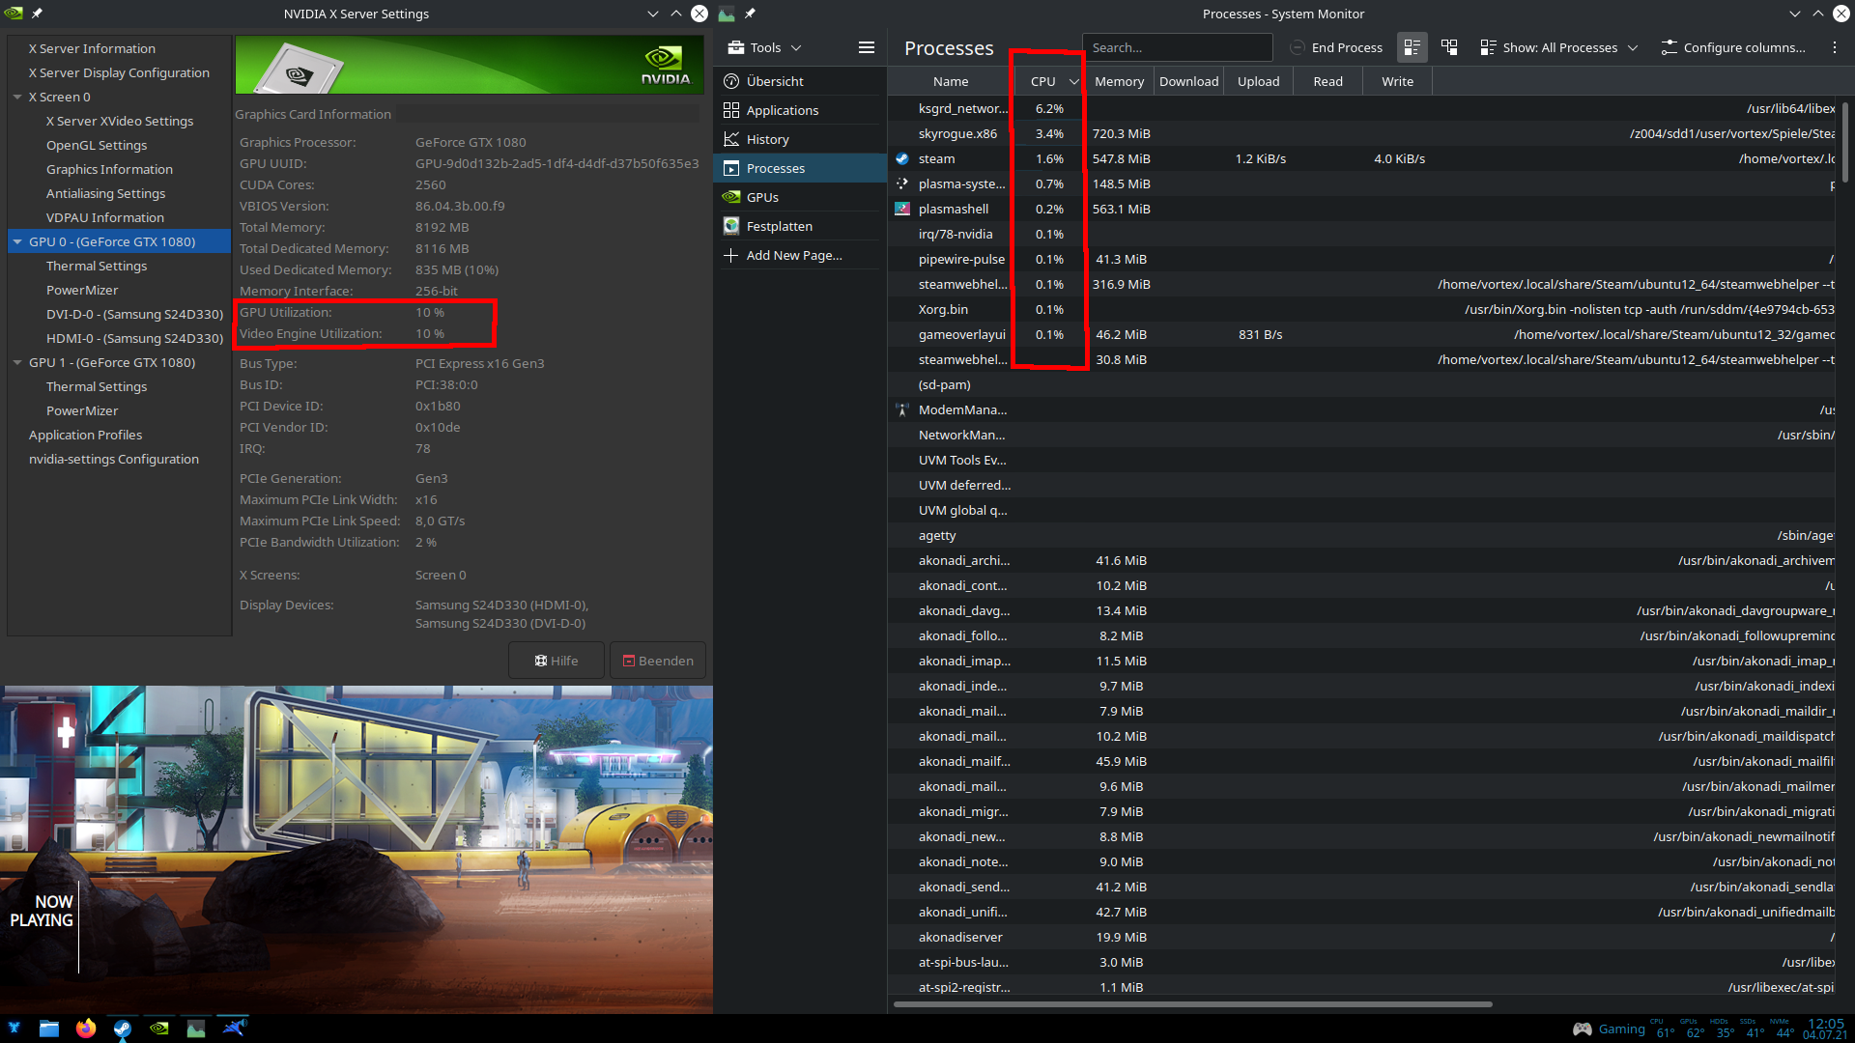Click the Festplatten disk icon in sidebar

[x=731, y=226]
